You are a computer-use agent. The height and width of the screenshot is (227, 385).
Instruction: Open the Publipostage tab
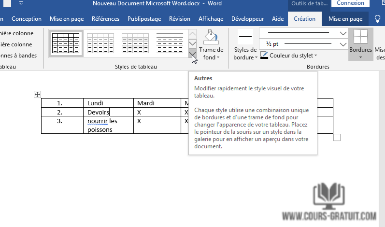144,19
